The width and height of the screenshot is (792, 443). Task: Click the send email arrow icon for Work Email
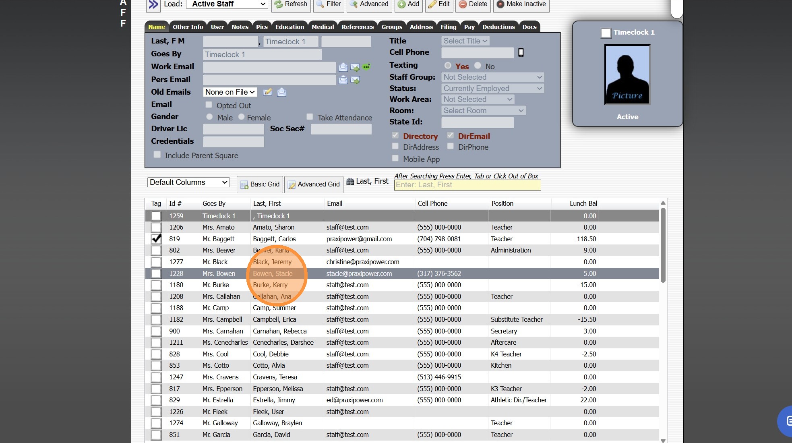click(355, 67)
